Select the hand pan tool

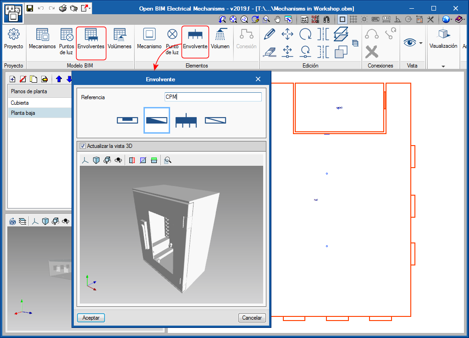pos(277,19)
